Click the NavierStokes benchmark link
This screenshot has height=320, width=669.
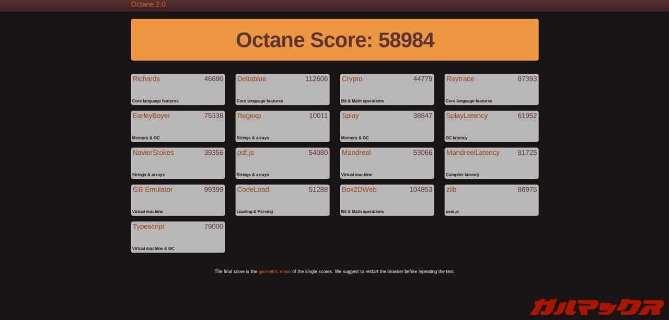(x=153, y=153)
